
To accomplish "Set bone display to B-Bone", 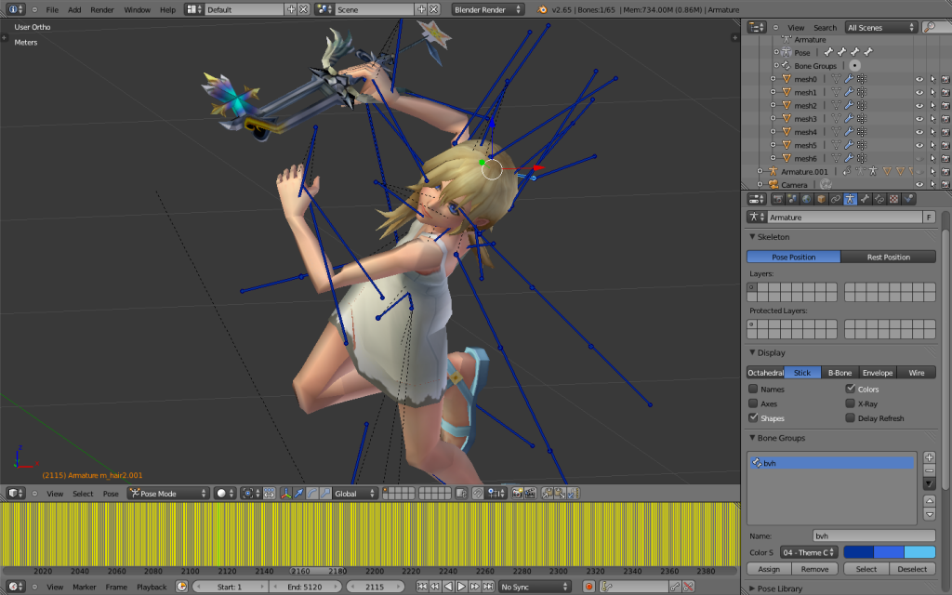I will [840, 373].
